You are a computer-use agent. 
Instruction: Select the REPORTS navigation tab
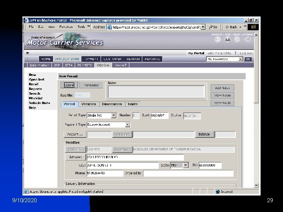153,59
